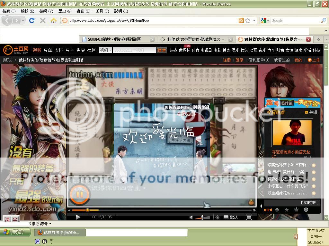Click the crown icon in sidebar panel
The image size is (329, 246).
click(296, 210)
